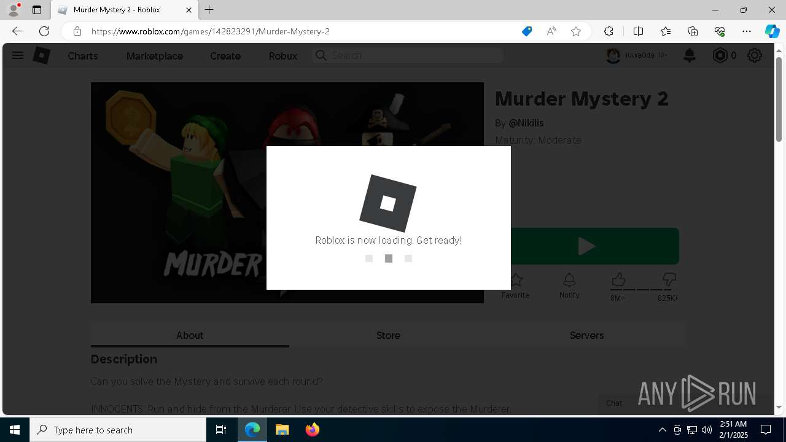Open Firefox from the taskbar
The height and width of the screenshot is (442, 786).
point(313,430)
